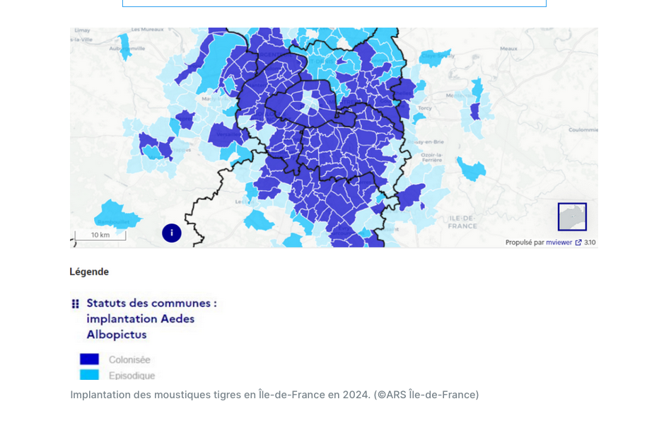Click the Légende heading
The width and height of the screenshot is (659, 423).
tap(89, 272)
